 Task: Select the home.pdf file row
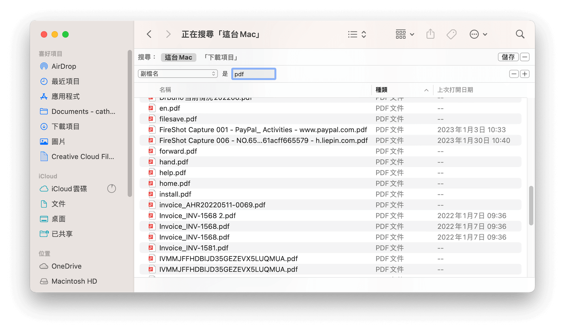[330, 183]
